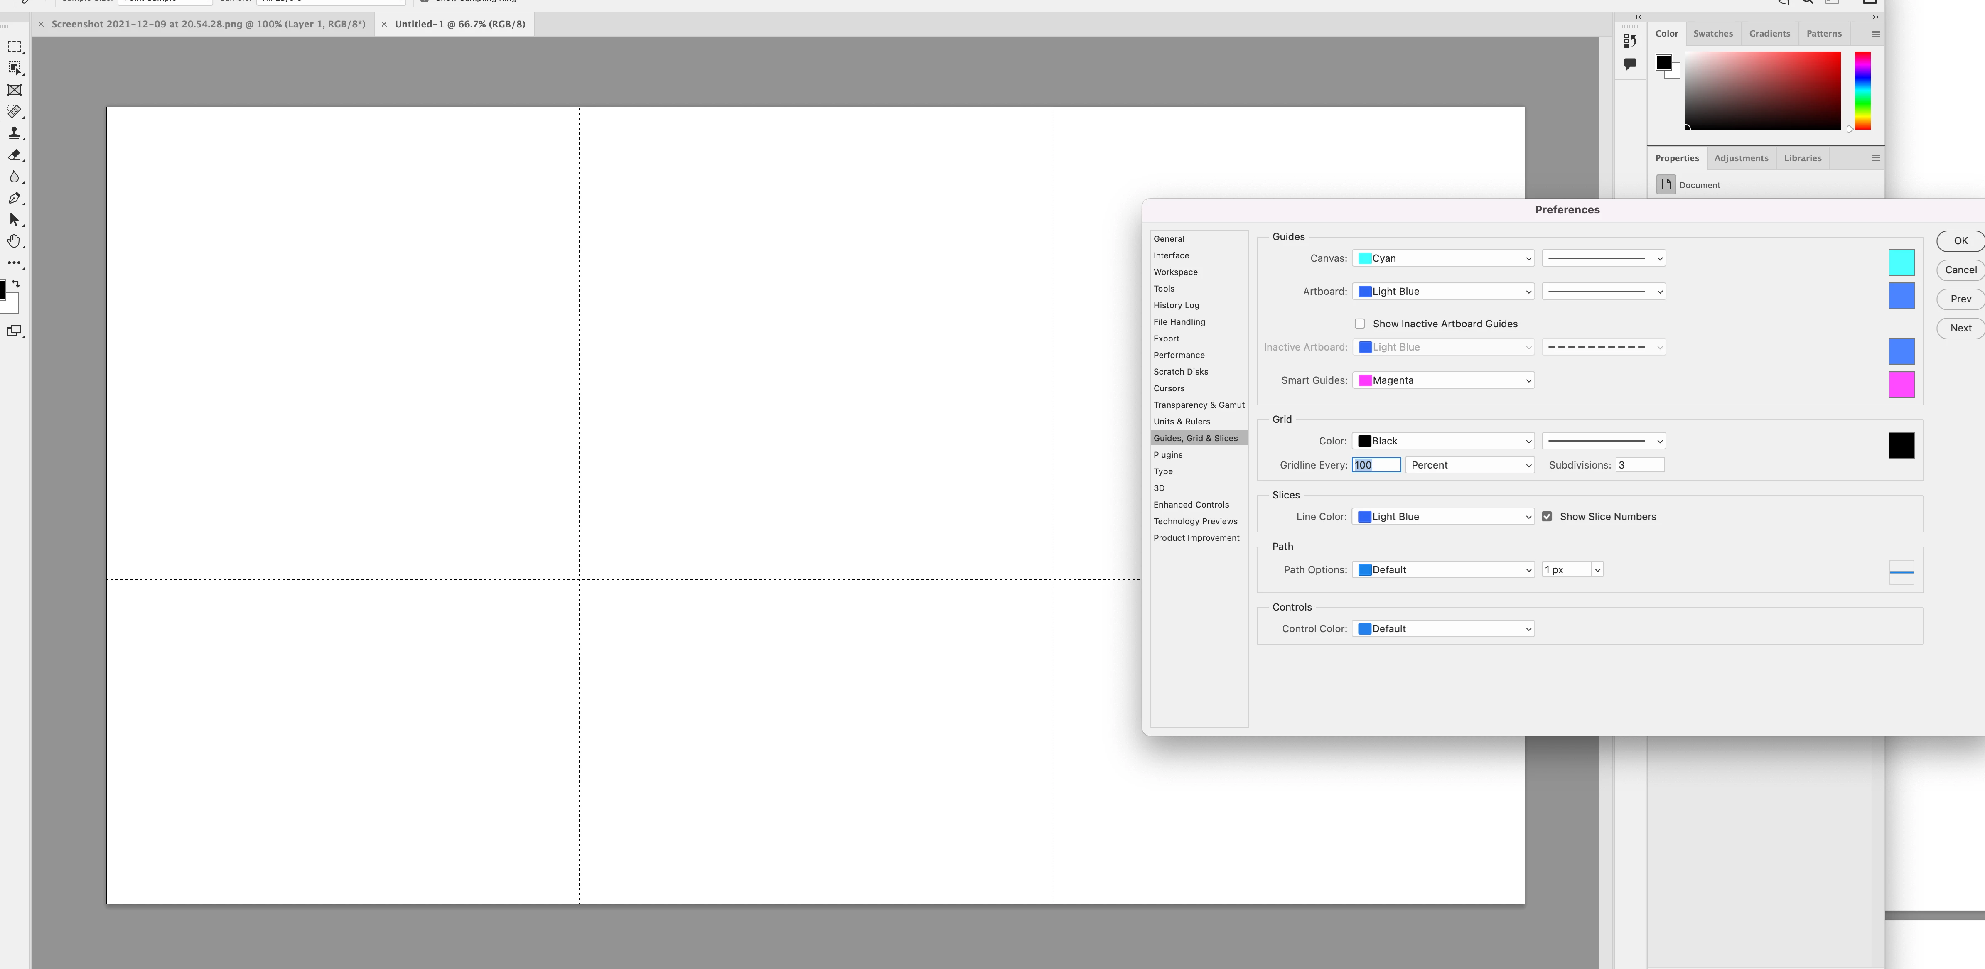
Task: Activate the Eraser tool
Action: 14,155
